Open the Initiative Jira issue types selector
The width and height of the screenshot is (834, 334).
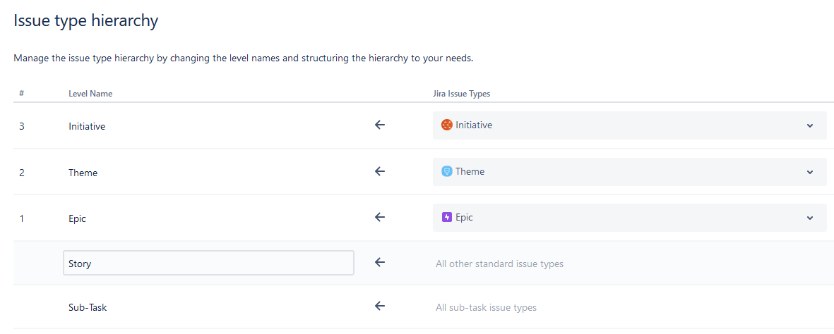(630, 125)
